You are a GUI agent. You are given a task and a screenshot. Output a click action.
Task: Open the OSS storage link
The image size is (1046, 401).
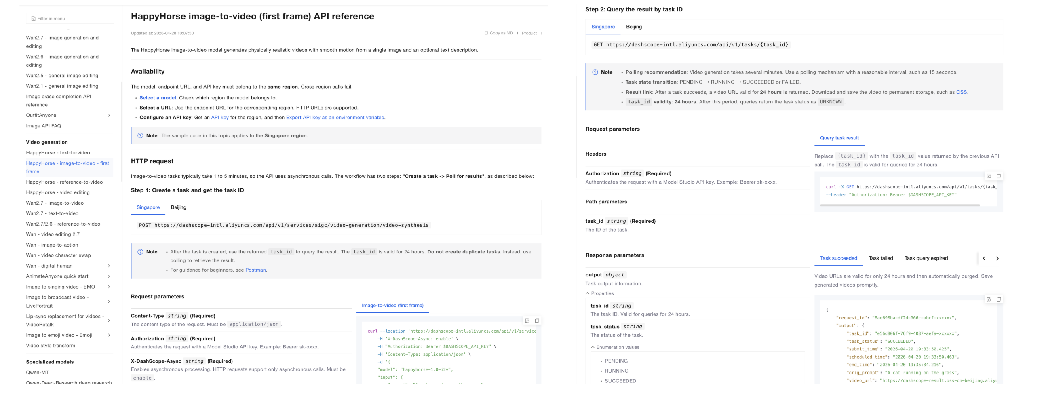962,92
